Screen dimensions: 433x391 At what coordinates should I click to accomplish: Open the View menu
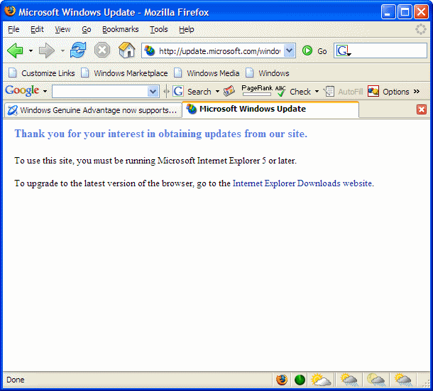pyautogui.click(x=62, y=29)
